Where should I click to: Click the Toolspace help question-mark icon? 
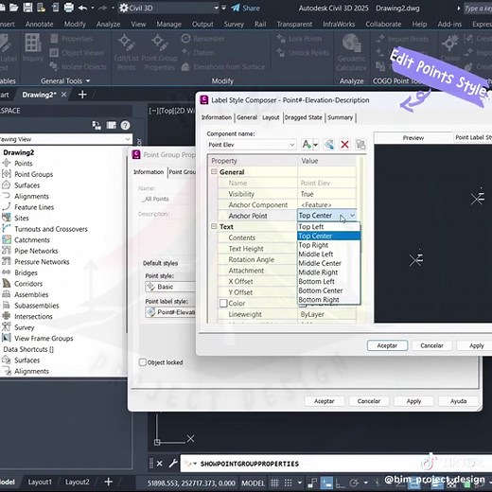pyautogui.click(x=125, y=125)
